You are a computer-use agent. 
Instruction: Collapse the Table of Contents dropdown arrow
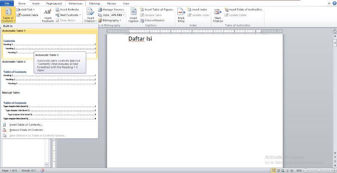coord(14,21)
